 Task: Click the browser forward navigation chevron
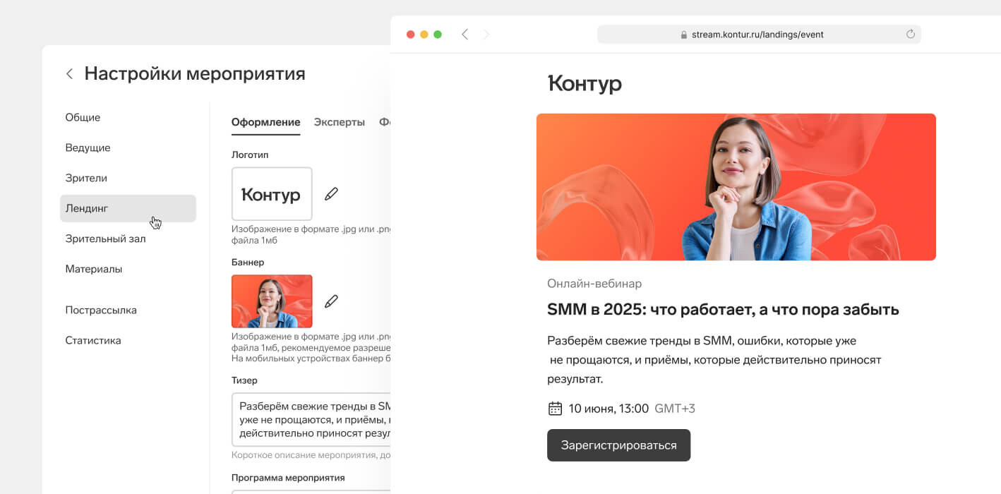(486, 35)
